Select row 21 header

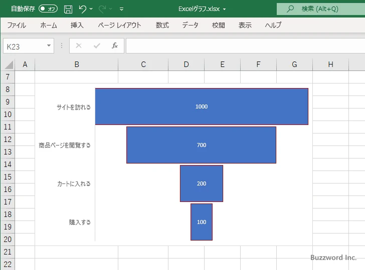[8, 252]
